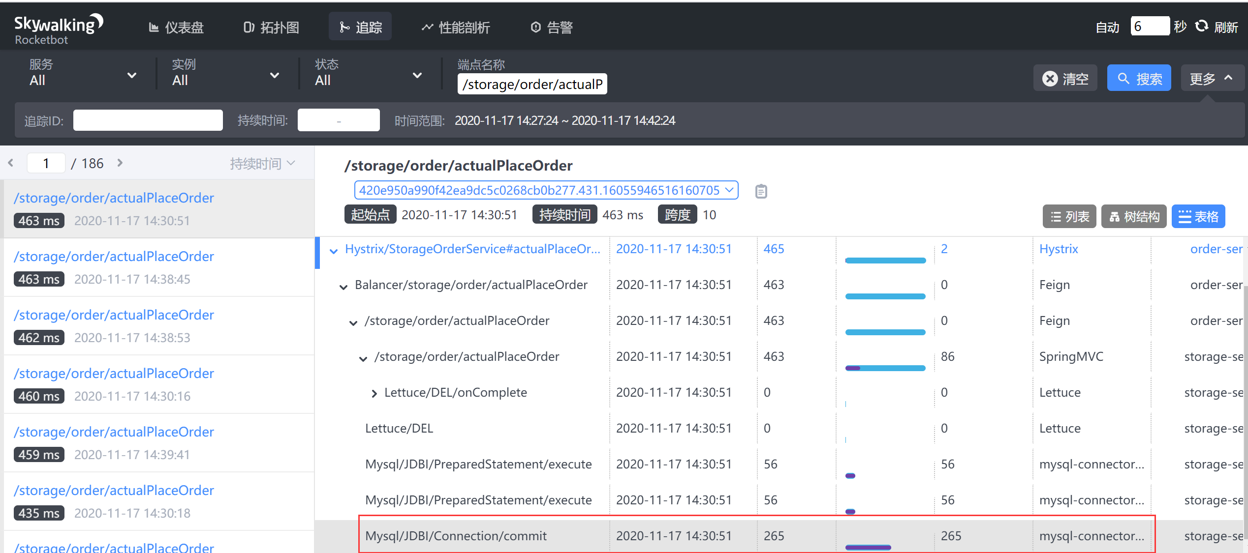Image resolution: width=1248 pixels, height=553 pixels.
Task: Click the page number field showing 1
Action: [46, 163]
